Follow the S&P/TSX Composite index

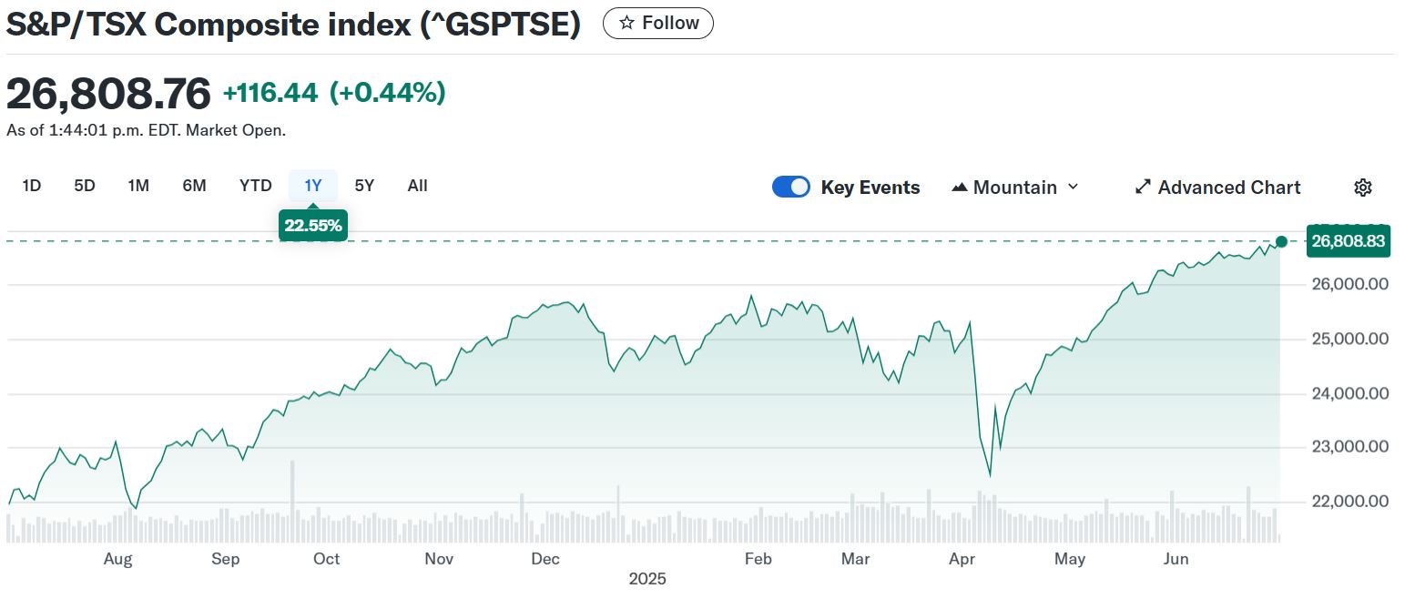point(657,24)
